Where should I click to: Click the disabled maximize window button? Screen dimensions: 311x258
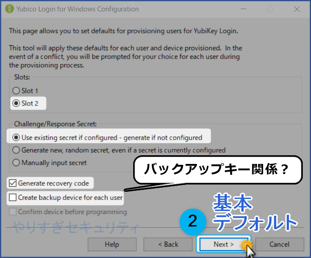(x=270, y=9)
